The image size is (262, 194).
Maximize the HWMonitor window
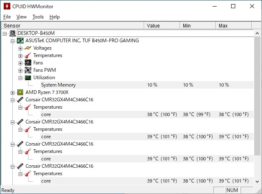[233, 6]
